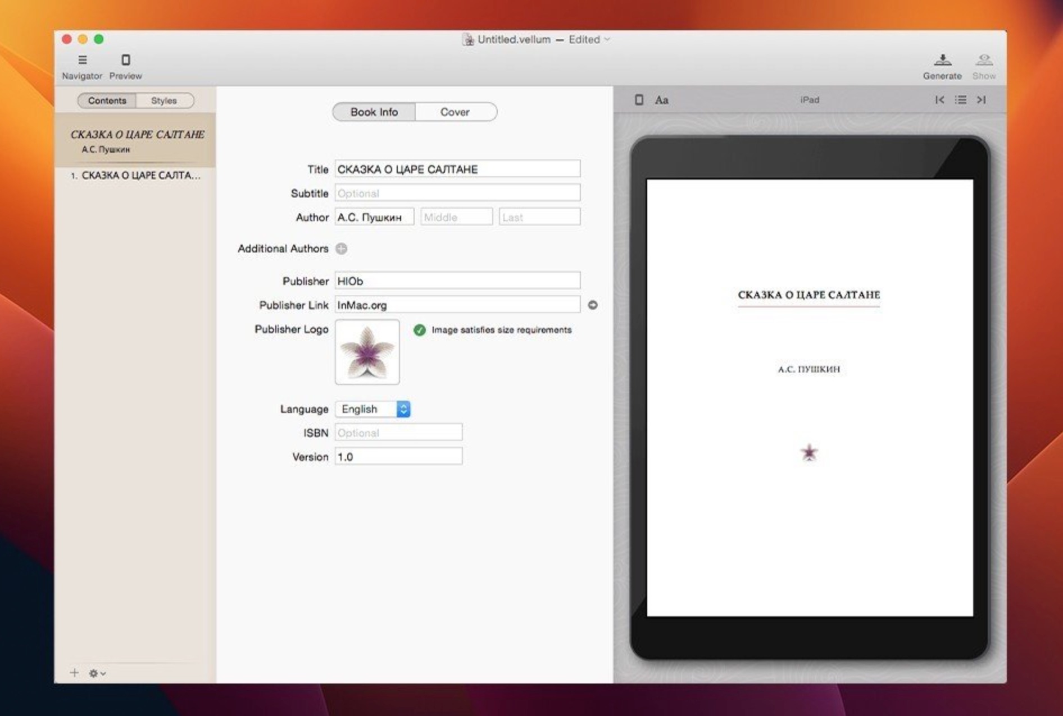Click the green size requirements checkmark

(x=419, y=330)
